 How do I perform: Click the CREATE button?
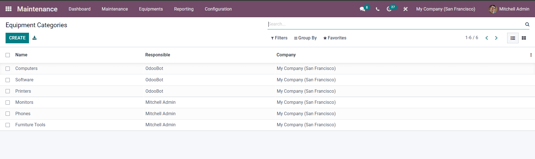click(x=17, y=38)
